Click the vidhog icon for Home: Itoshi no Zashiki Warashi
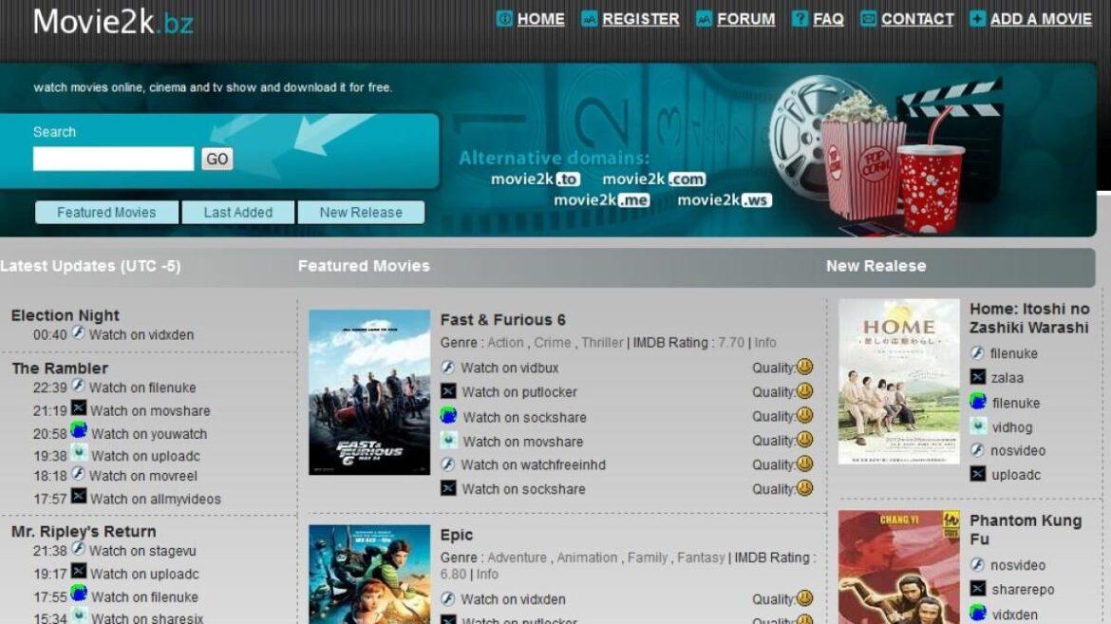This screenshot has width=1111, height=624. (x=979, y=426)
